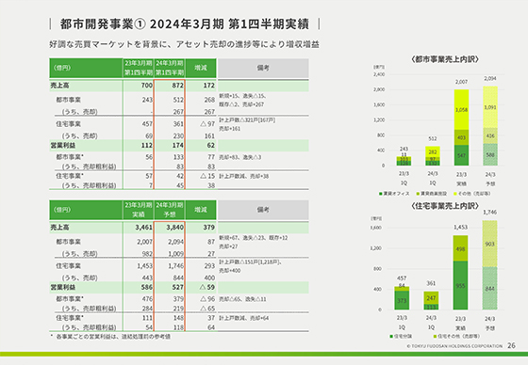Click the value "443" in the bottom table
Viewport: 528px width, 365px height.
(x=147, y=278)
